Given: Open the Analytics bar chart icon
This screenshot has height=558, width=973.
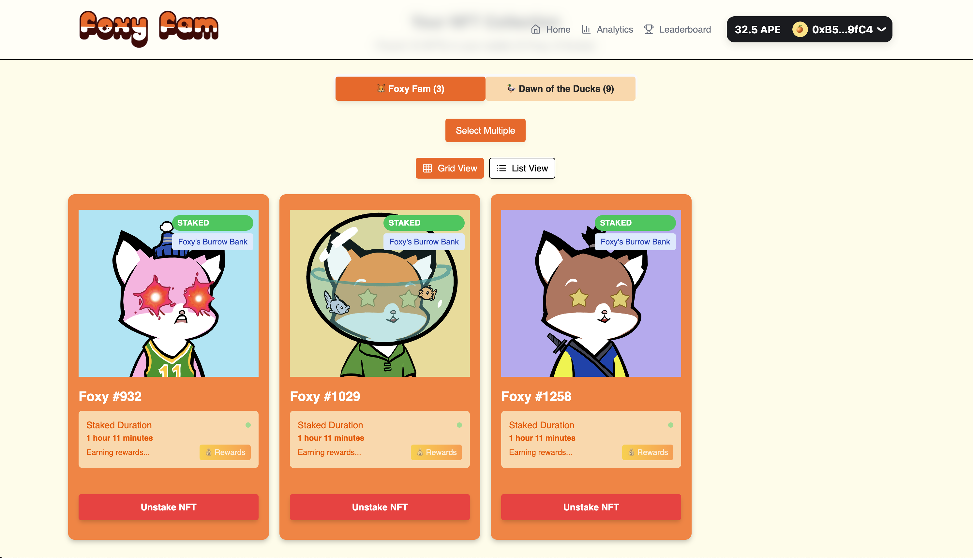Looking at the screenshot, I should tap(586, 30).
